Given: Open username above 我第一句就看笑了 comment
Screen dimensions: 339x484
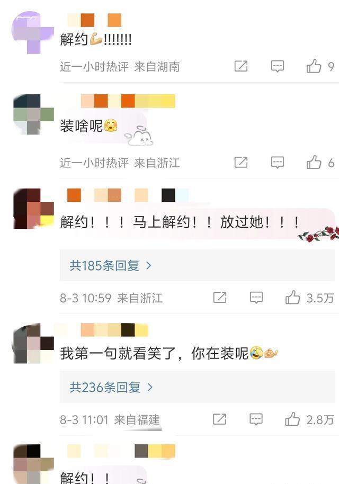Looking at the screenshot, I should coord(114,330).
